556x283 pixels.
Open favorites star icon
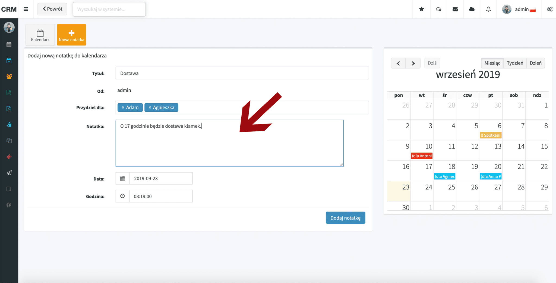point(422,9)
